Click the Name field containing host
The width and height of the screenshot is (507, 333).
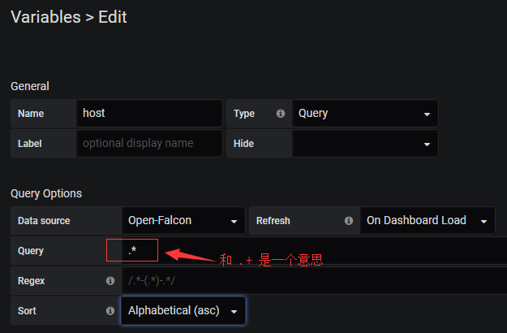click(x=148, y=114)
